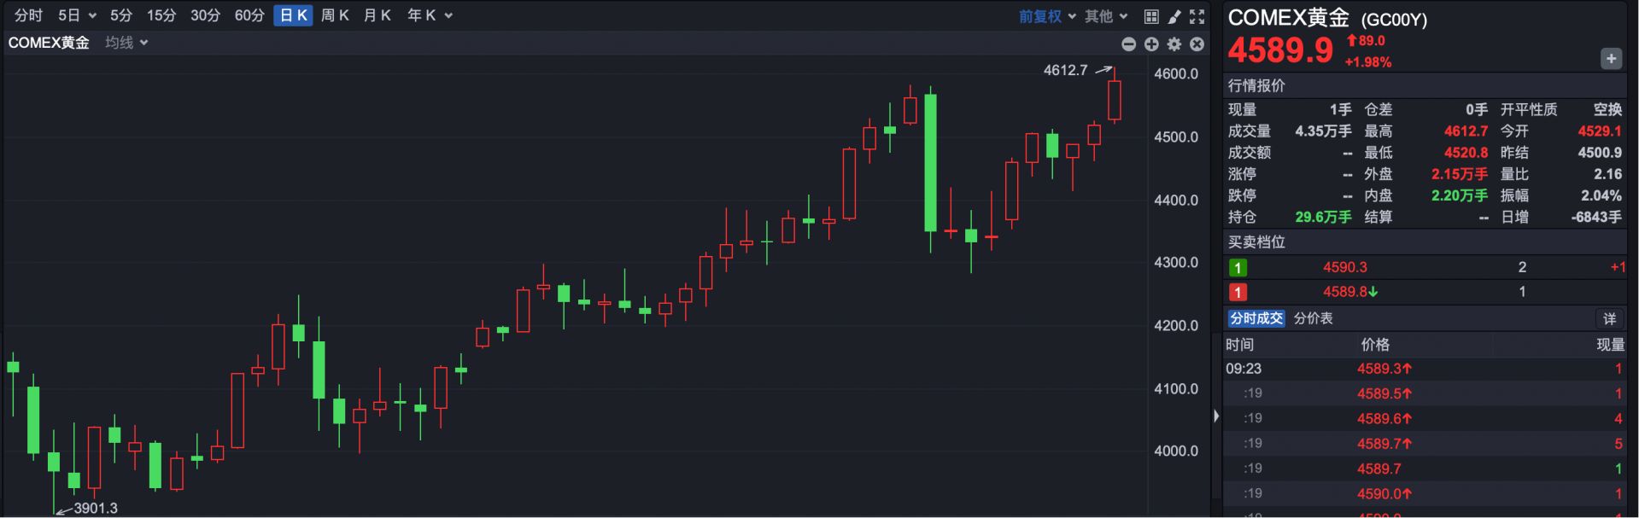This screenshot has height=518, width=1639.
Task: Expand the 5日 dropdown arrow
Action: tap(92, 16)
